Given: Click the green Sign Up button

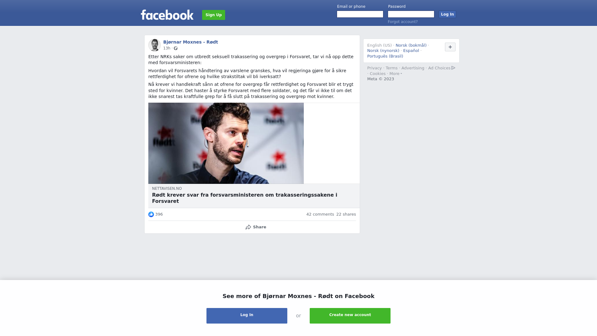Looking at the screenshot, I should click(214, 15).
